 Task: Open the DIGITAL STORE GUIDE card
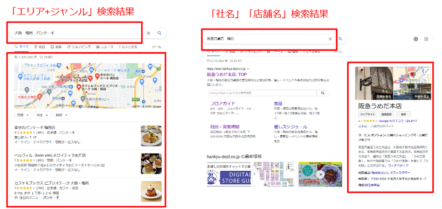[229, 174]
